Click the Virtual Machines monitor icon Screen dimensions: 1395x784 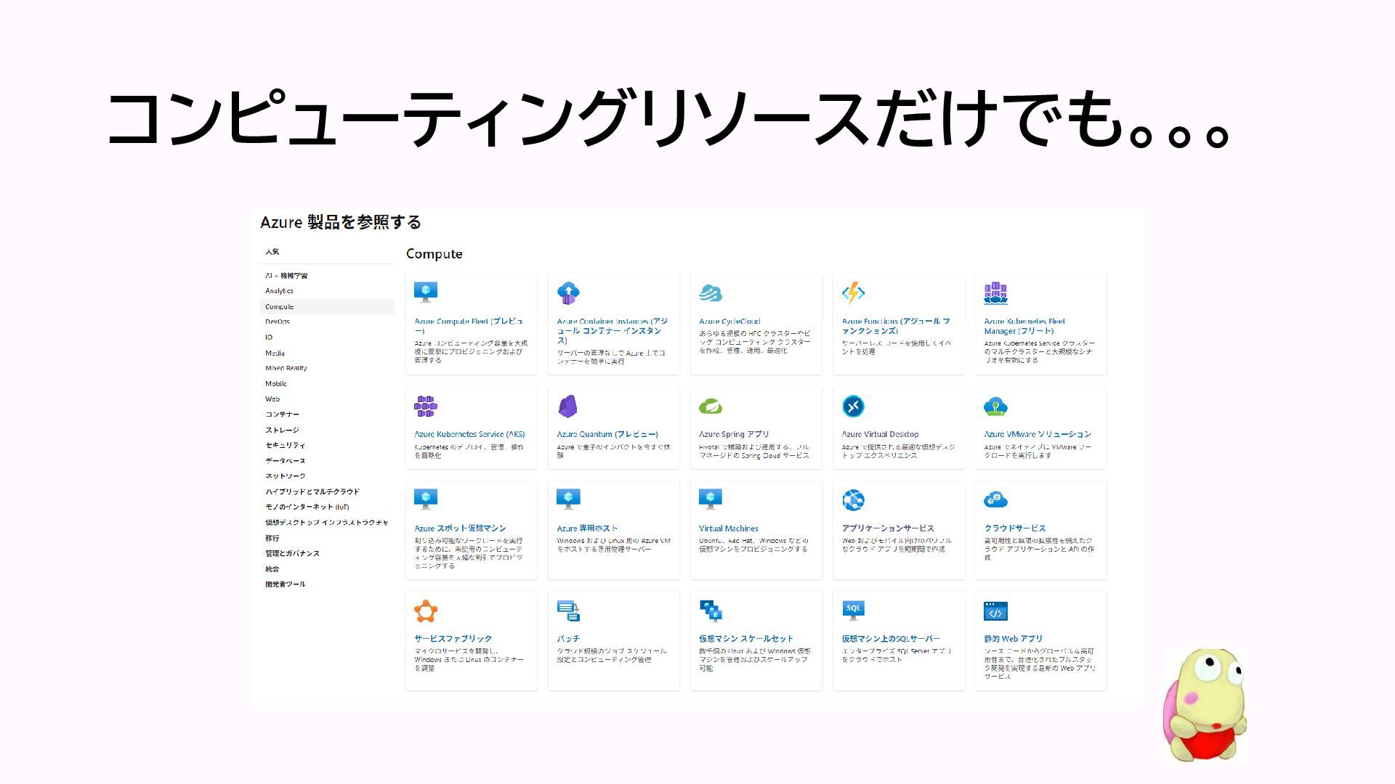pyautogui.click(x=711, y=499)
